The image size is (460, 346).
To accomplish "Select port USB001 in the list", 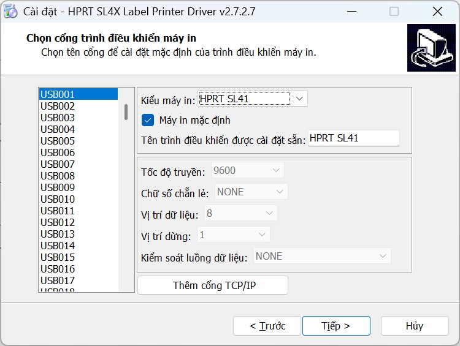I will 78,94.
